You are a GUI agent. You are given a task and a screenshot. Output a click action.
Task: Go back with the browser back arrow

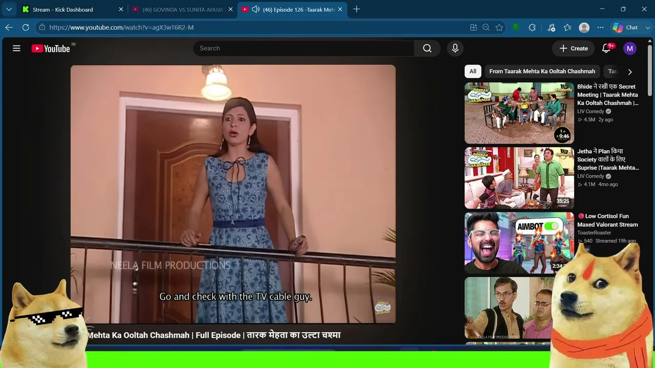coord(9,28)
